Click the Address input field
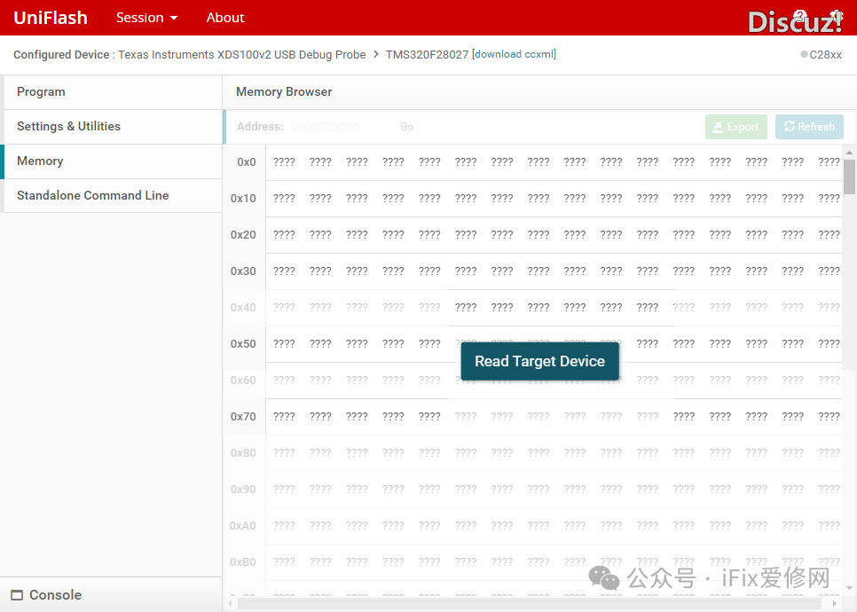This screenshot has width=857, height=612. pos(337,127)
